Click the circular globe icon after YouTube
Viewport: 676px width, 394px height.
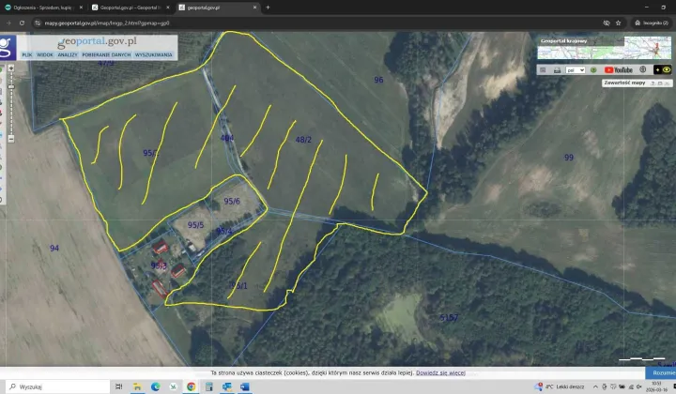pyautogui.click(x=643, y=69)
